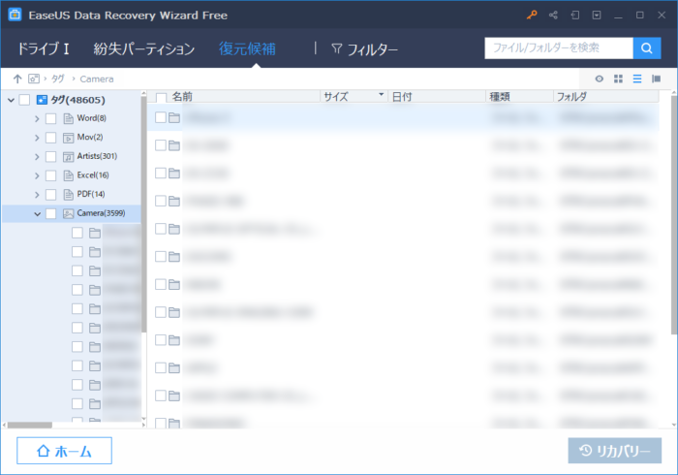Click the filter funnel icon

click(x=336, y=48)
